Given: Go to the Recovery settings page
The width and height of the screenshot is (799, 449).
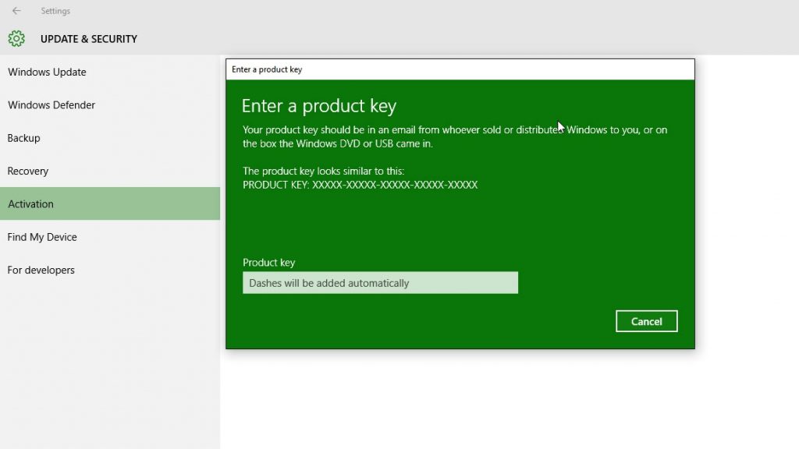Looking at the screenshot, I should [110, 171].
